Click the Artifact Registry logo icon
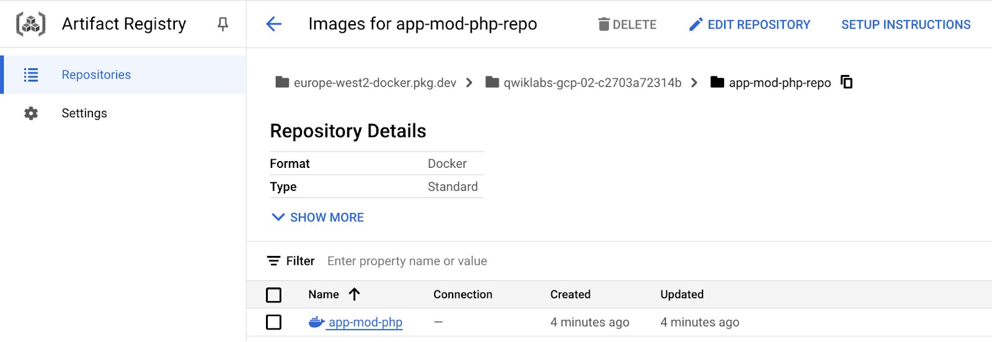This screenshot has width=992, height=342. pos(30,24)
